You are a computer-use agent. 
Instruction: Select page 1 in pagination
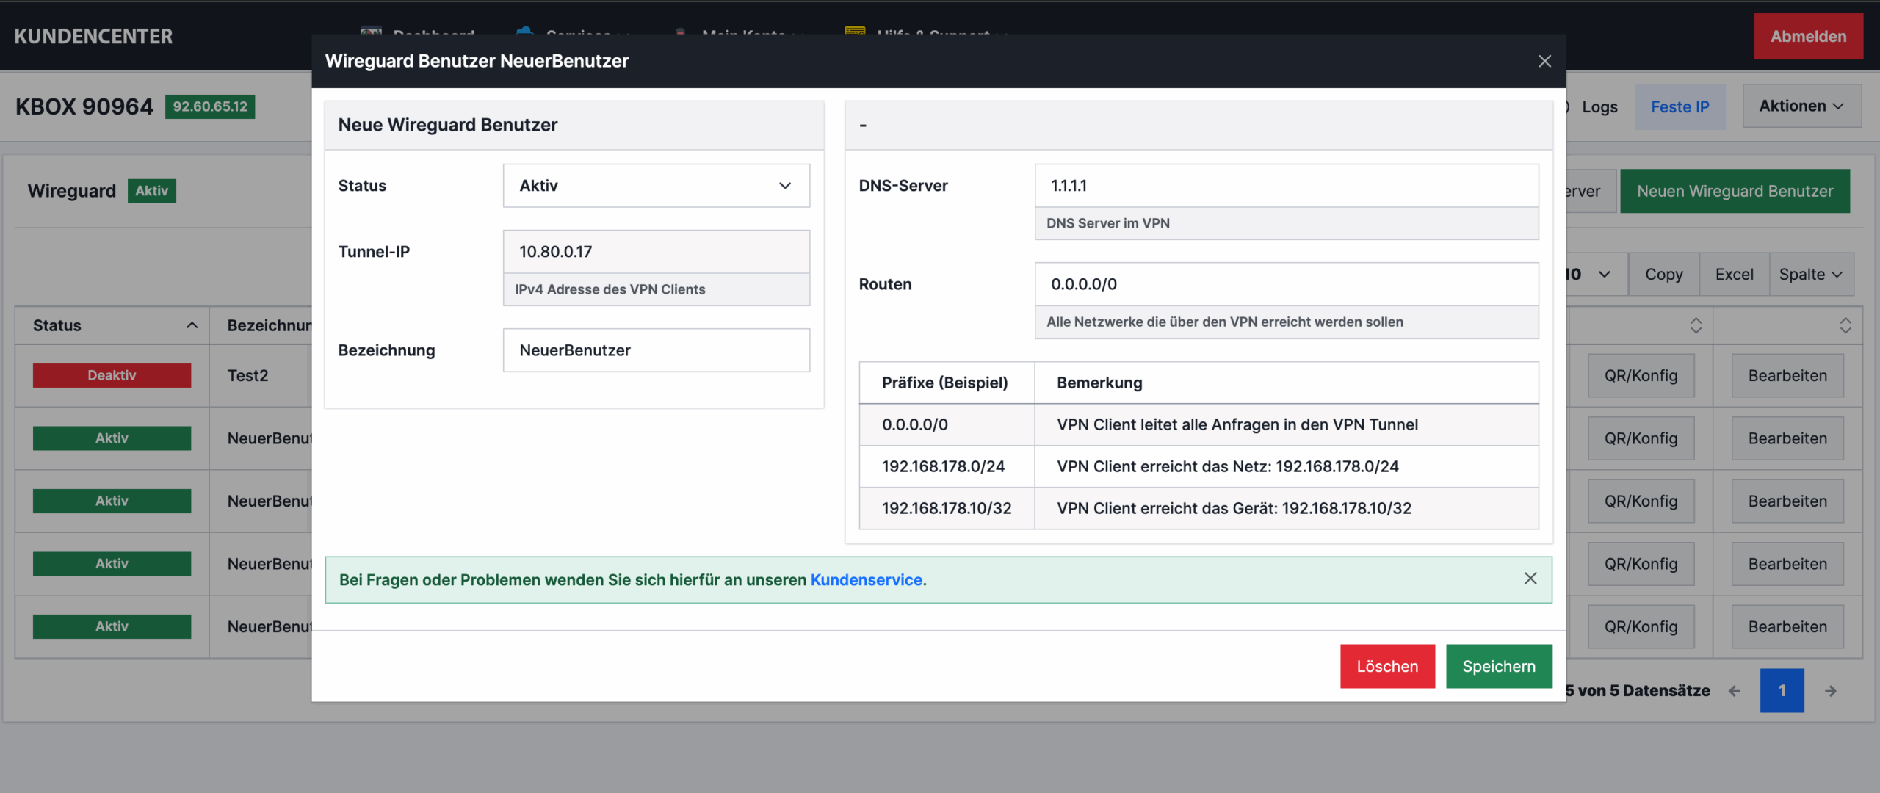1781,691
